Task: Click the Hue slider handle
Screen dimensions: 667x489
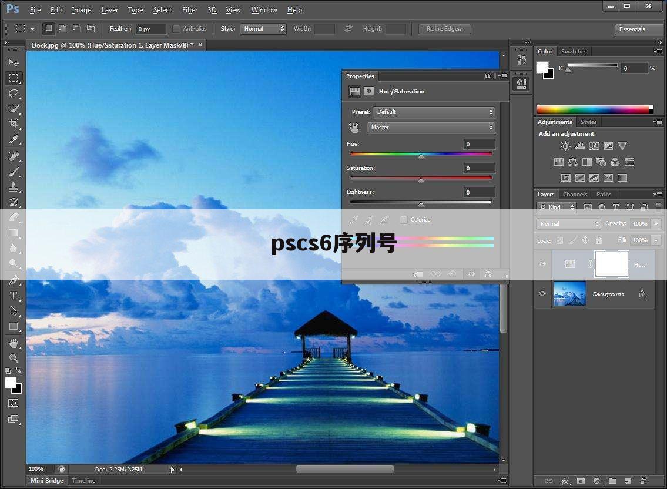Action: point(421,156)
